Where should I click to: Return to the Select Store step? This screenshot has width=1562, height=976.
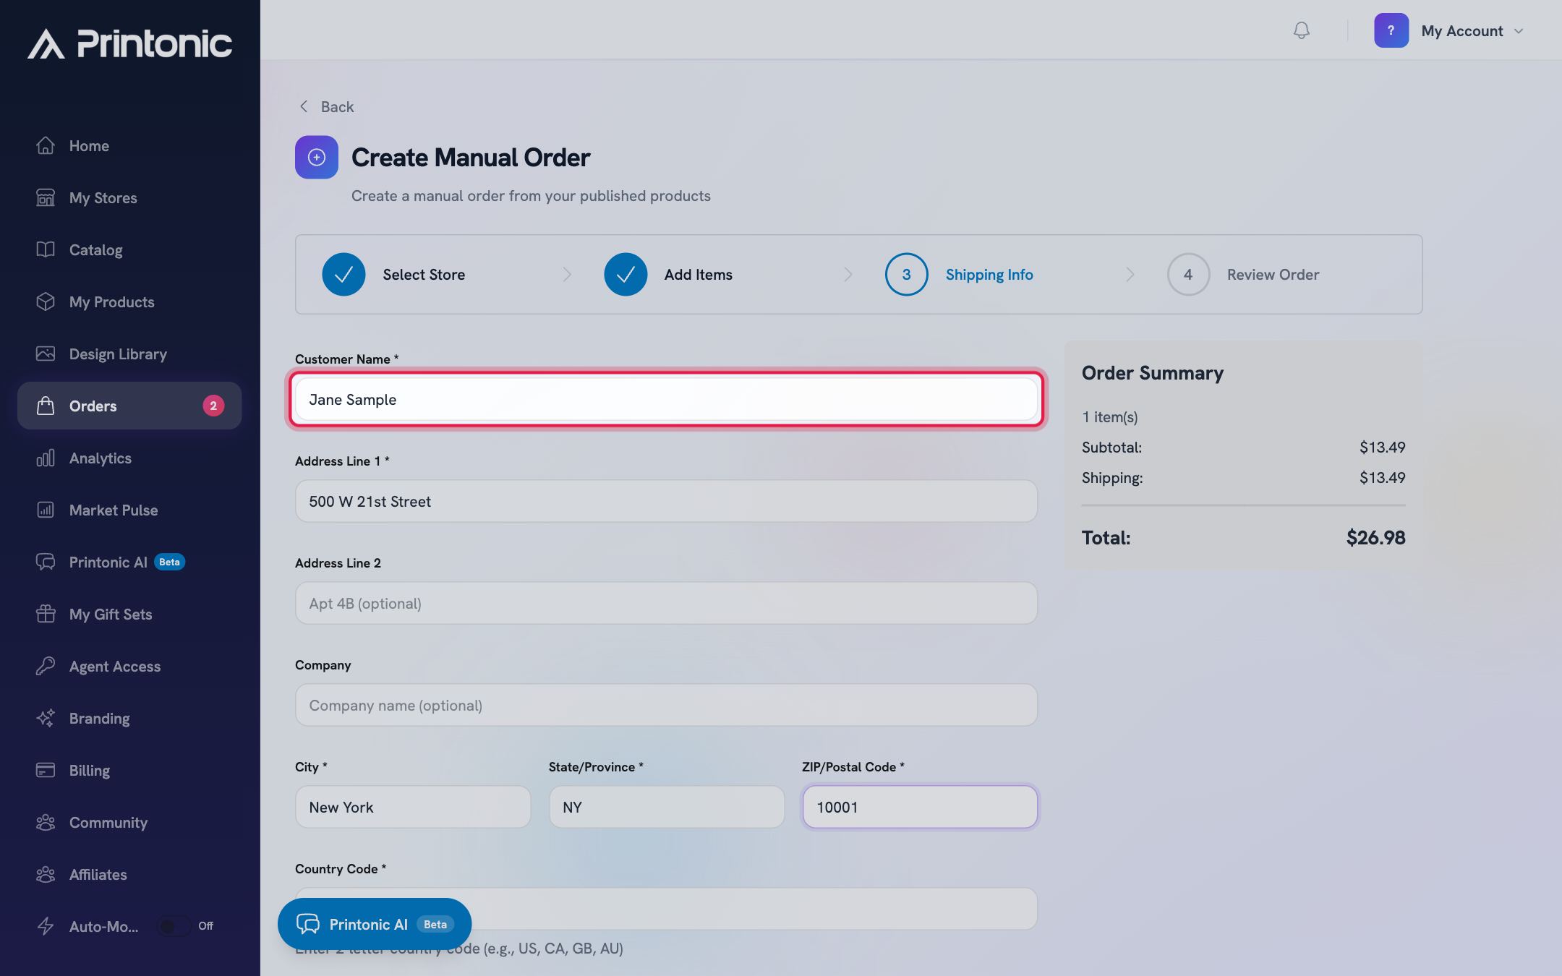pos(394,274)
